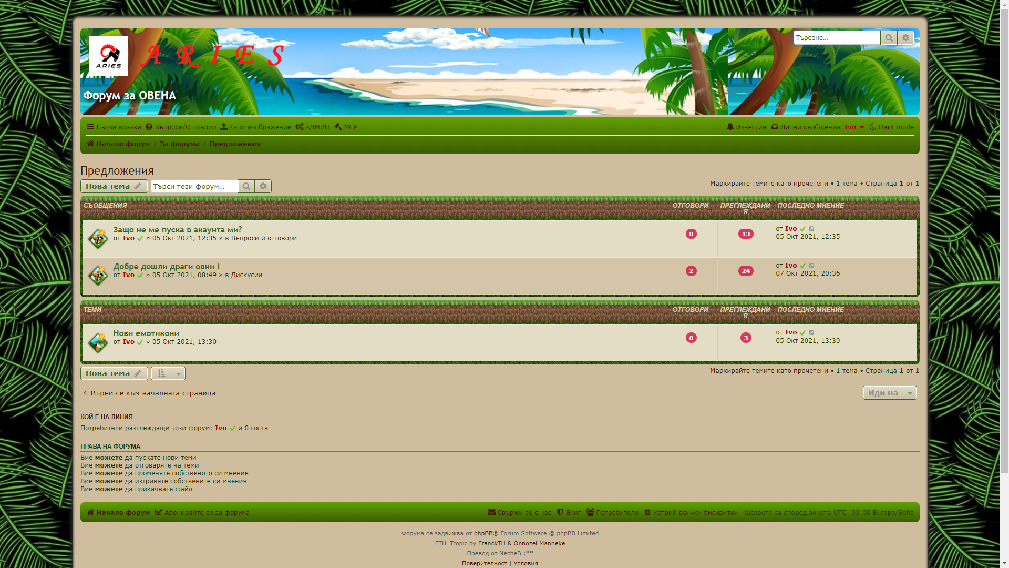Click top Нова тема button
This screenshot has height=568, width=1009.
click(114, 186)
